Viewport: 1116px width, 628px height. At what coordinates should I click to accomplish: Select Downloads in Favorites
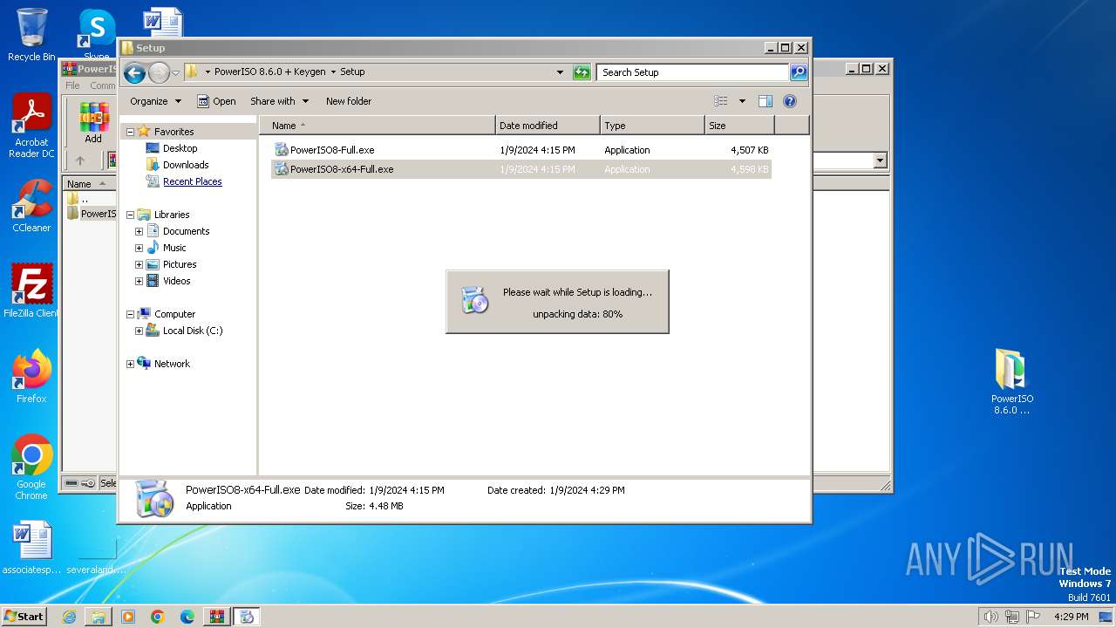click(x=186, y=165)
